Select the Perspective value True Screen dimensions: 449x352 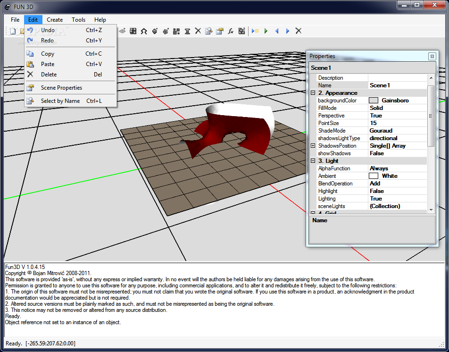tap(398, 116)
